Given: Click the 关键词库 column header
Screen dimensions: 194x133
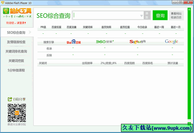Looking at the screenshot, I should pos(88,27).
